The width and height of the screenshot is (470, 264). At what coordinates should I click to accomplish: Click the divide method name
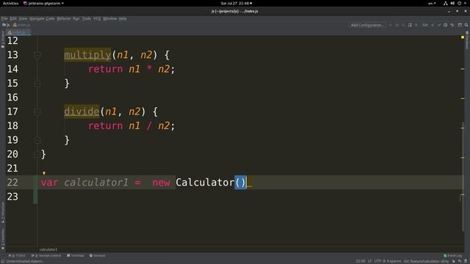point(82,111)
